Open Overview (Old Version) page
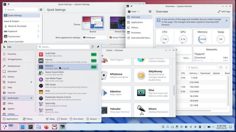236x132 pixels. 139,38
